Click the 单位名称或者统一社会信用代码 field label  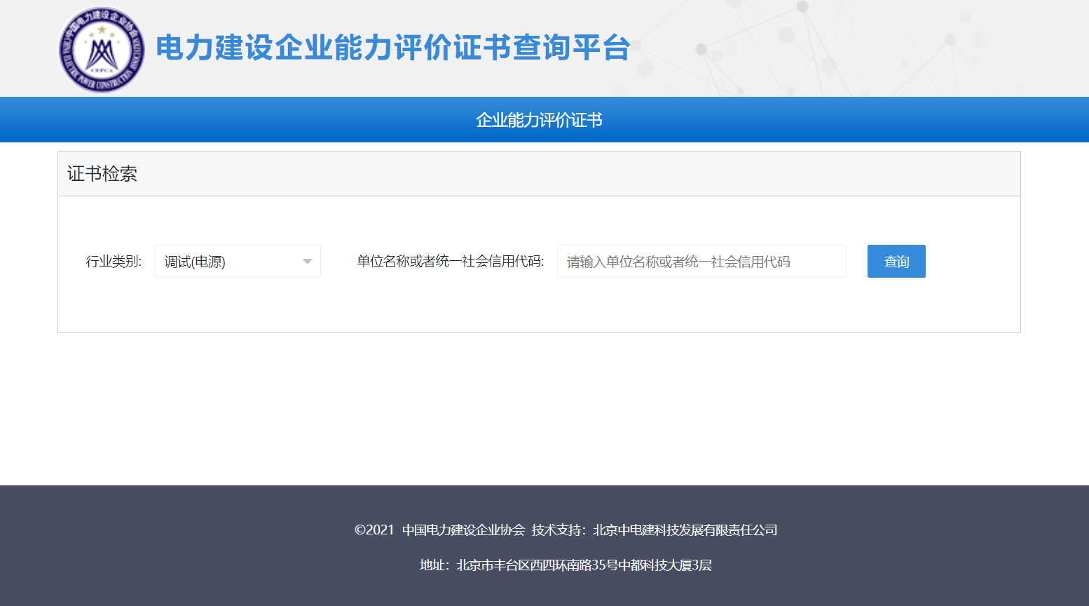(450, 262)
